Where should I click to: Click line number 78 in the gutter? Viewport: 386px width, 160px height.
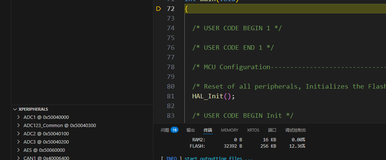(x=170, y=67)
